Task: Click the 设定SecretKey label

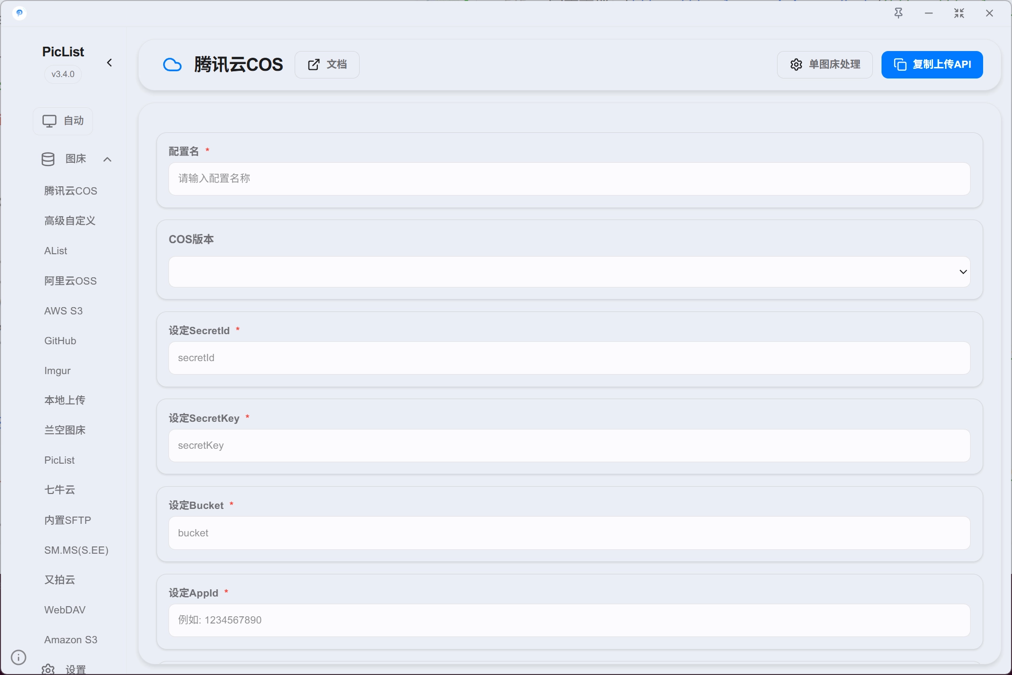Action: [x=204, y=418]
